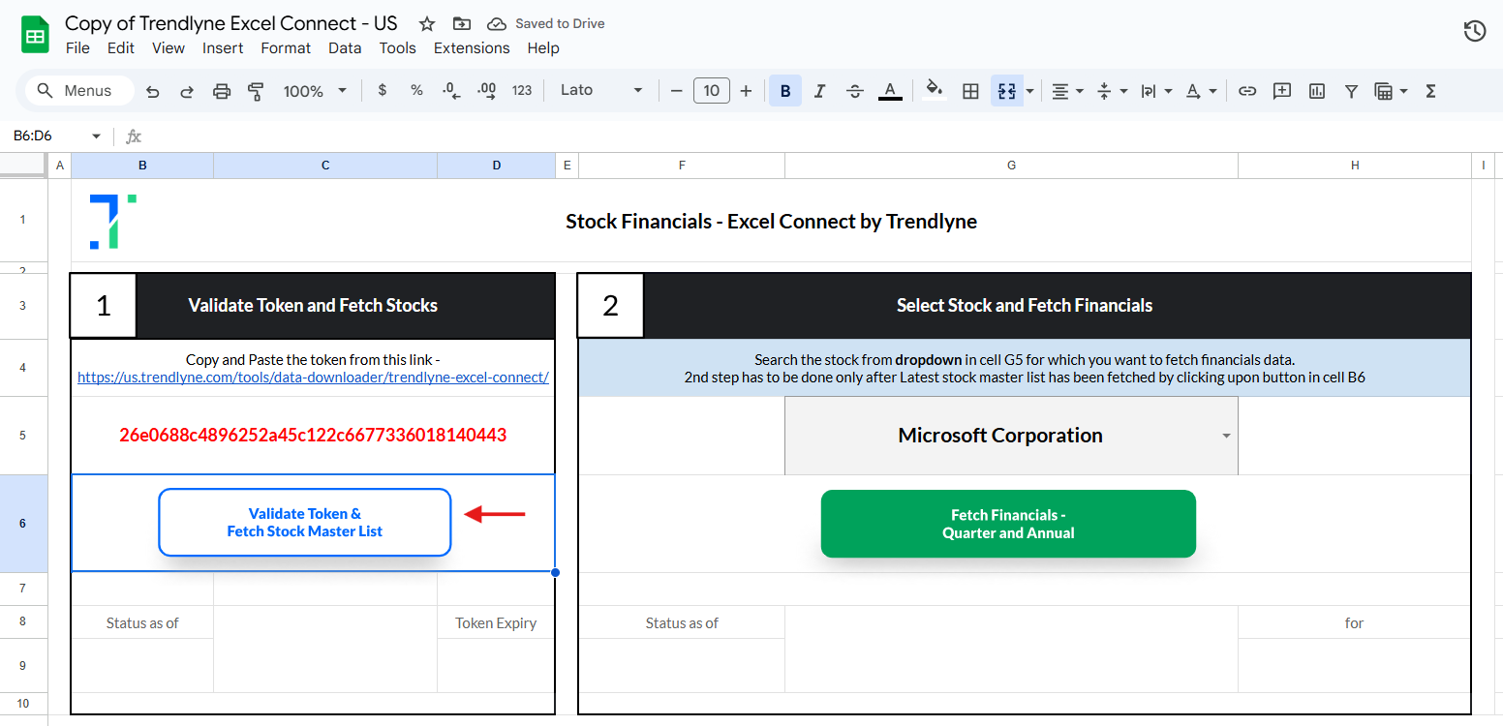Open text rotation dropdown
The height and width of the screenshot is (726, 1503).
point(1201,91)
